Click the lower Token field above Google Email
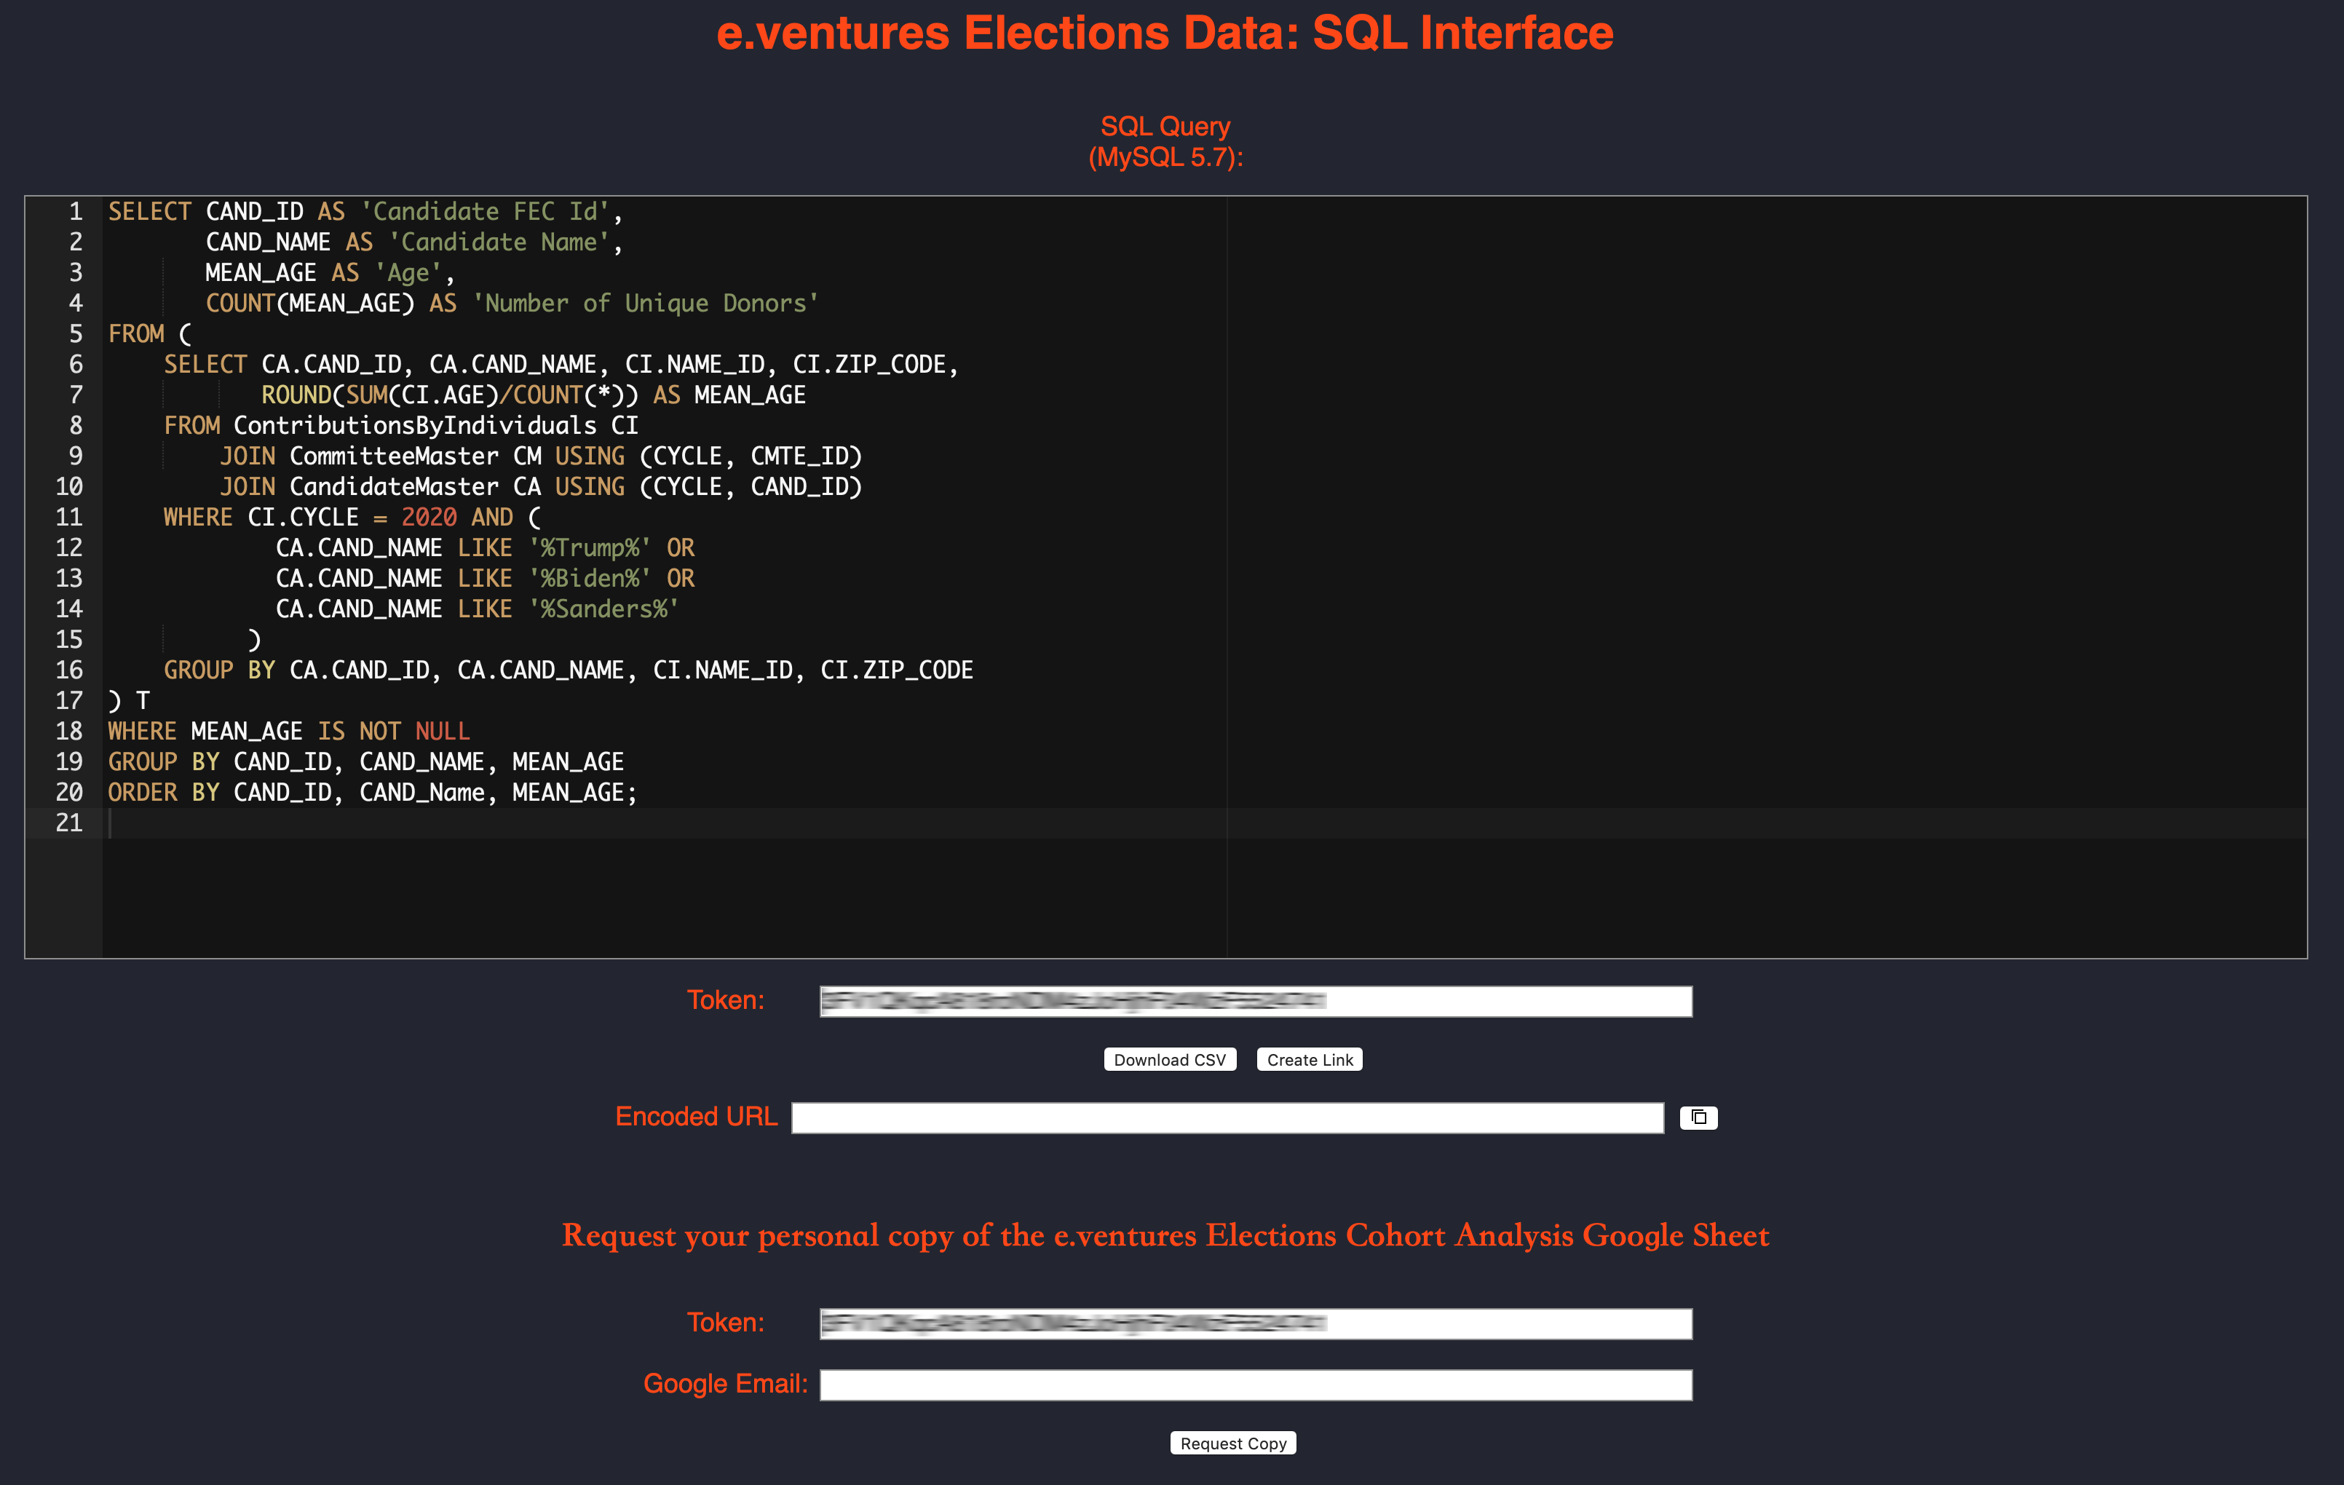 (1256, 1323)
